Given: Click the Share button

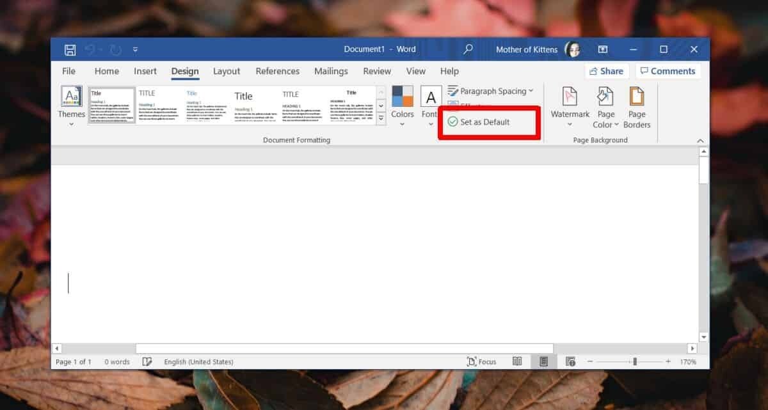Looking at the screenshot, I should [x=606, y=71].
